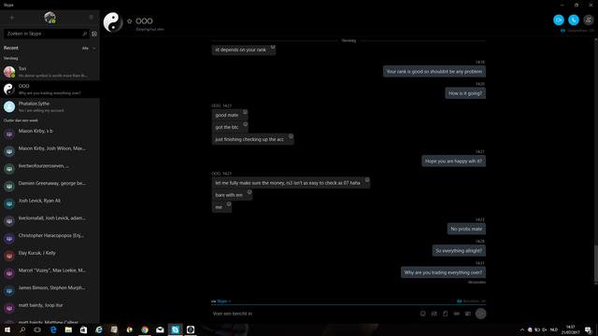
Task: Start a voice call with OOO
Action: 573,20
